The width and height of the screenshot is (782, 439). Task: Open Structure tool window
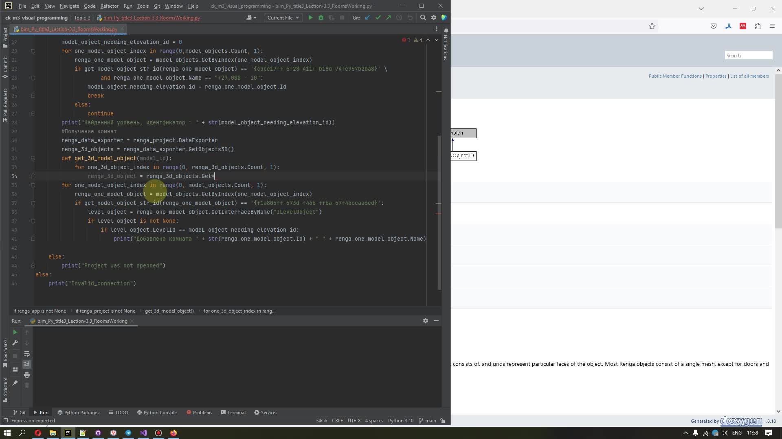[x=5, y=389]
